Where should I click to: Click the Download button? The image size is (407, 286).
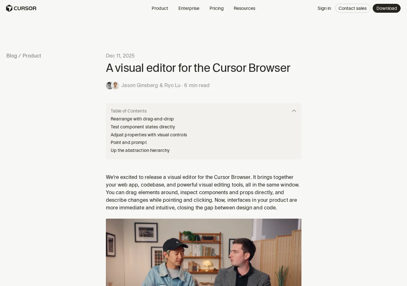[387, 8]
